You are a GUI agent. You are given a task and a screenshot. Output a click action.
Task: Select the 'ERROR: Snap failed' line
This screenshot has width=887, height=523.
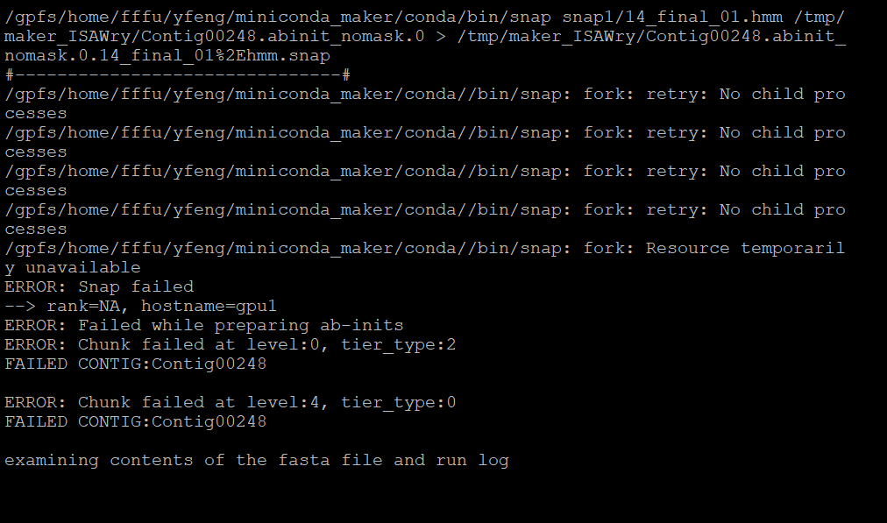99,286
